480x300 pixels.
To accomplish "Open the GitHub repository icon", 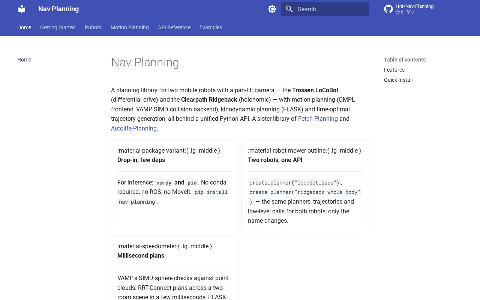I will (388, 9).
